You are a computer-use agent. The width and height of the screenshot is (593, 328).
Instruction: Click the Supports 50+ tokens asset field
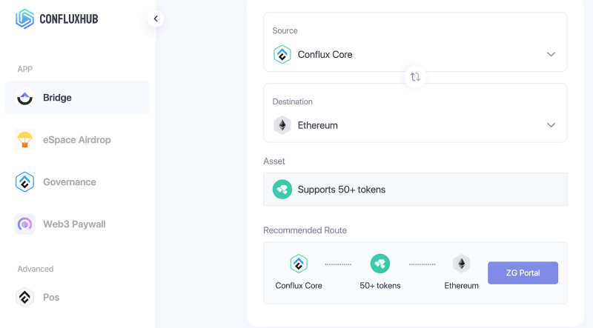[415, 190]
